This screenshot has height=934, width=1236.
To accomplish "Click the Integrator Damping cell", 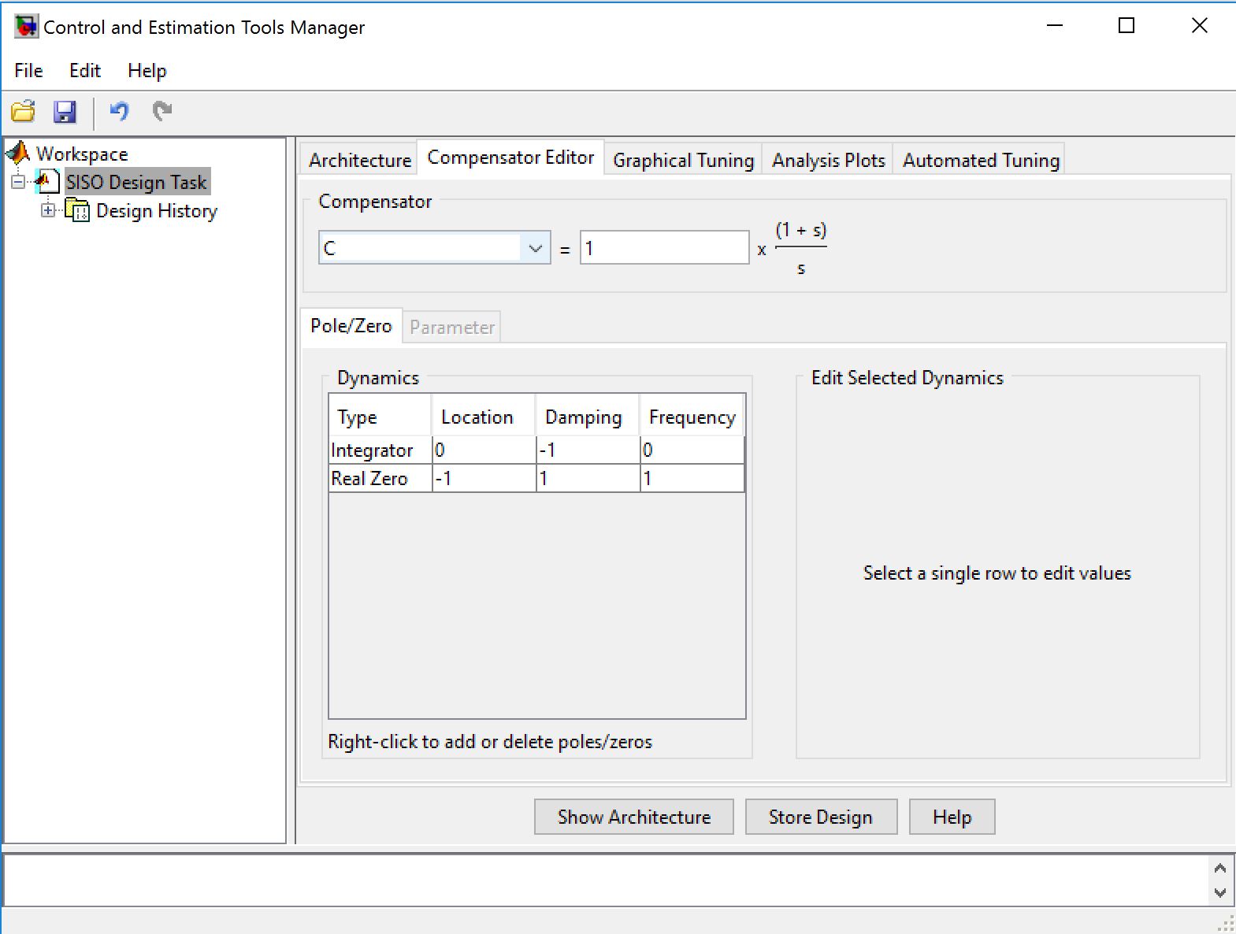I will click(x=588, y=450).
